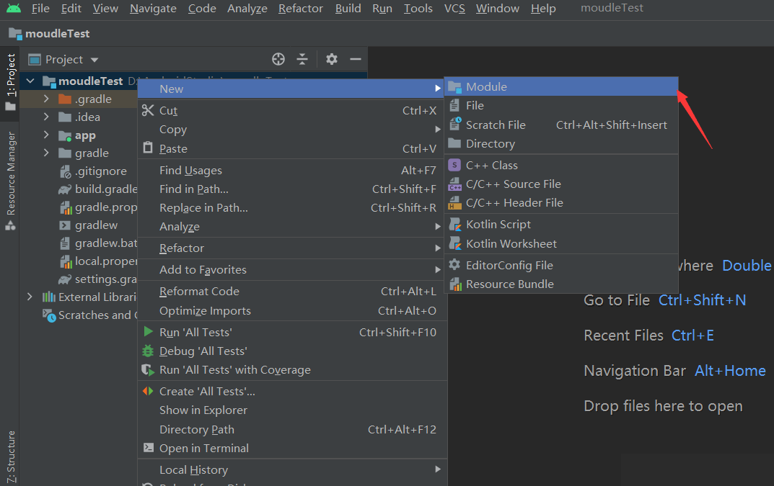The height and width of the screenshot is (486, 774).
Task: Click the Kotlin Script icon
Action: [x=454, y=224]
